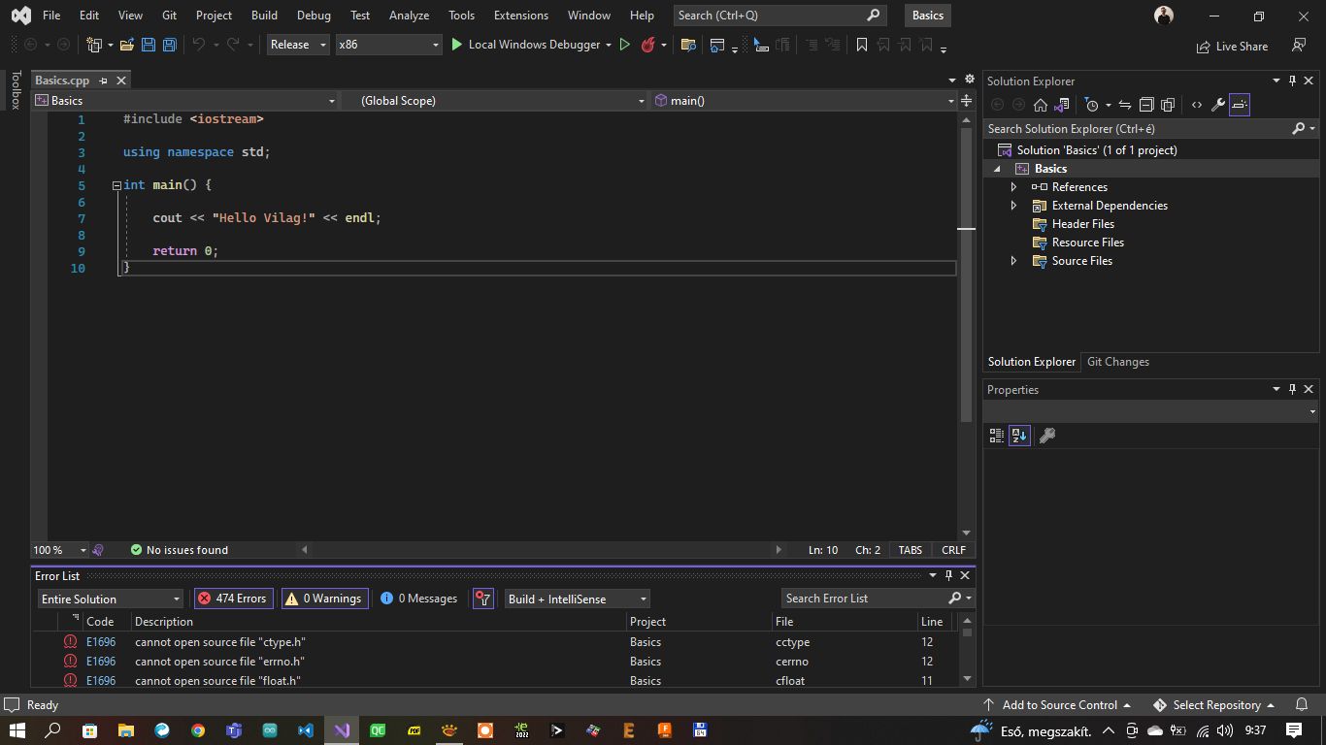Screen dimensions: 1326x745
Task: Click the Undo icon on the toolbar
Action: tap(201, 45)
